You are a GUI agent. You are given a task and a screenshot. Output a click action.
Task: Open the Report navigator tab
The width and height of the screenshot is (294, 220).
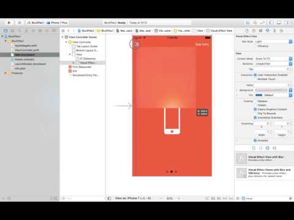[54, 31]
